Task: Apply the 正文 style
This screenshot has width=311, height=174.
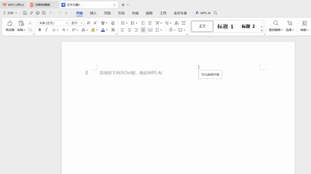Action: coord(202,26)
